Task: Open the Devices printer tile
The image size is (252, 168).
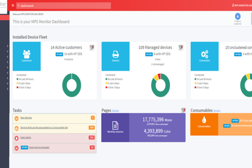Action: [x=115, y=56]
